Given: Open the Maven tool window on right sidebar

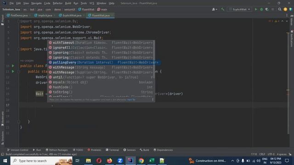Looking at the screenshot, I should [292, 20].
